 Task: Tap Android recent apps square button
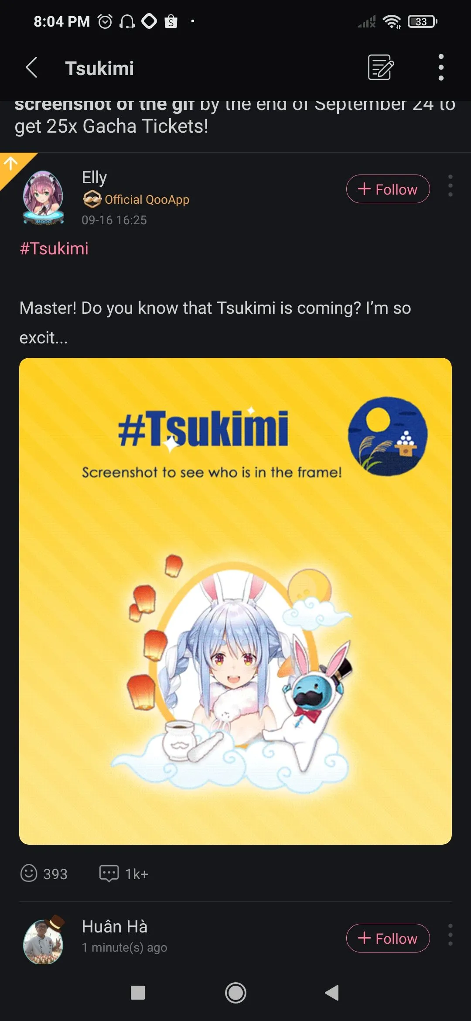138,993
